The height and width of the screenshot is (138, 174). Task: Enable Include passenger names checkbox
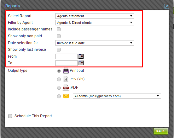tap(59, 29)
